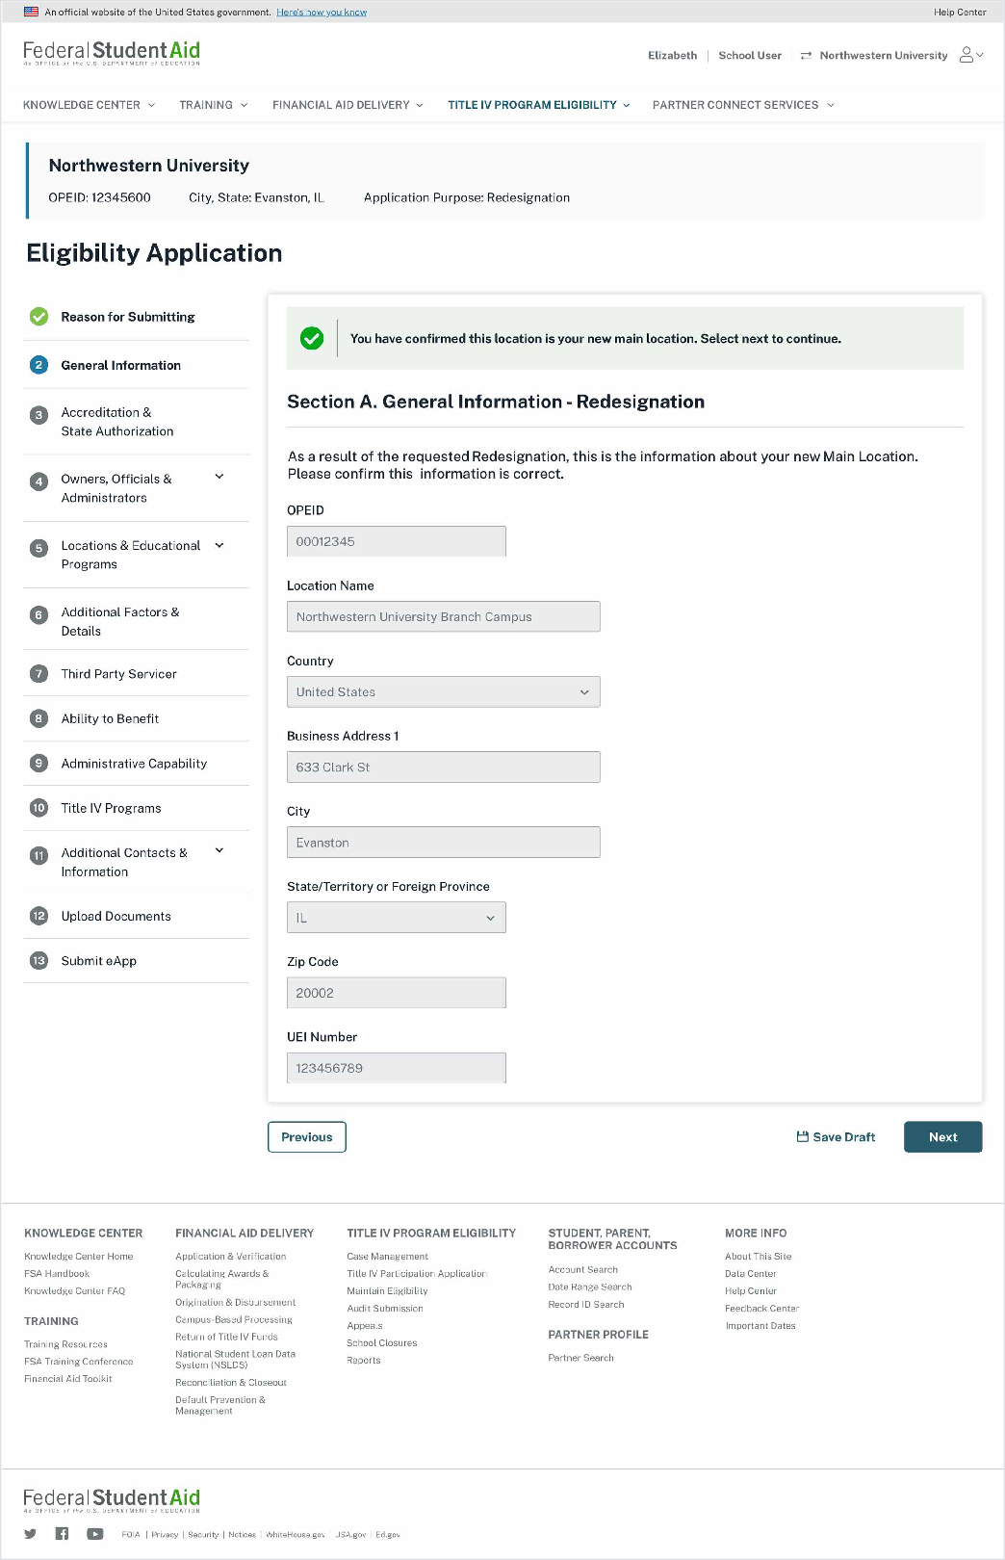This screenshot has width=1005, height=1560.
Task: Click the Twitter icon in footer
Action: (31, 1534)
